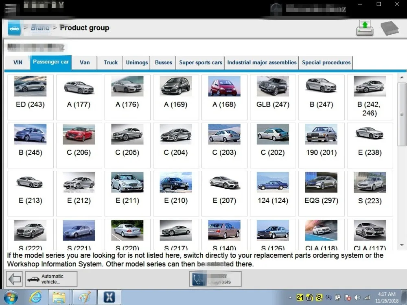
Task: Open the CLA (117) car thumbnail
Action: 370,230
